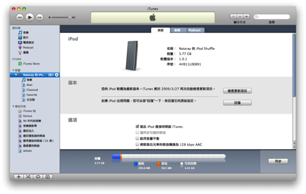
Task: Collapse the Nataray iPod device tree
Action: pyautogui.click(x=16, y=75)
